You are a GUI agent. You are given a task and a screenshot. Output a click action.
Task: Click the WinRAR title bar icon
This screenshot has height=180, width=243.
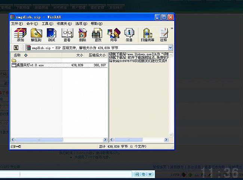[12, 17]
